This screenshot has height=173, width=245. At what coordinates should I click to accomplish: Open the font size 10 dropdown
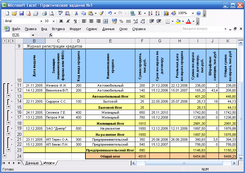pyautogui.click(x=53, y=21)
